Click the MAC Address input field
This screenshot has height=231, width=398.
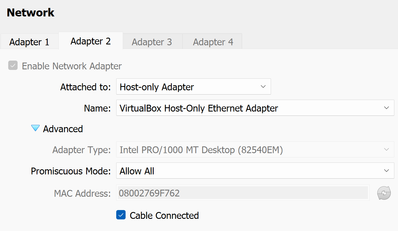point(242,193)
